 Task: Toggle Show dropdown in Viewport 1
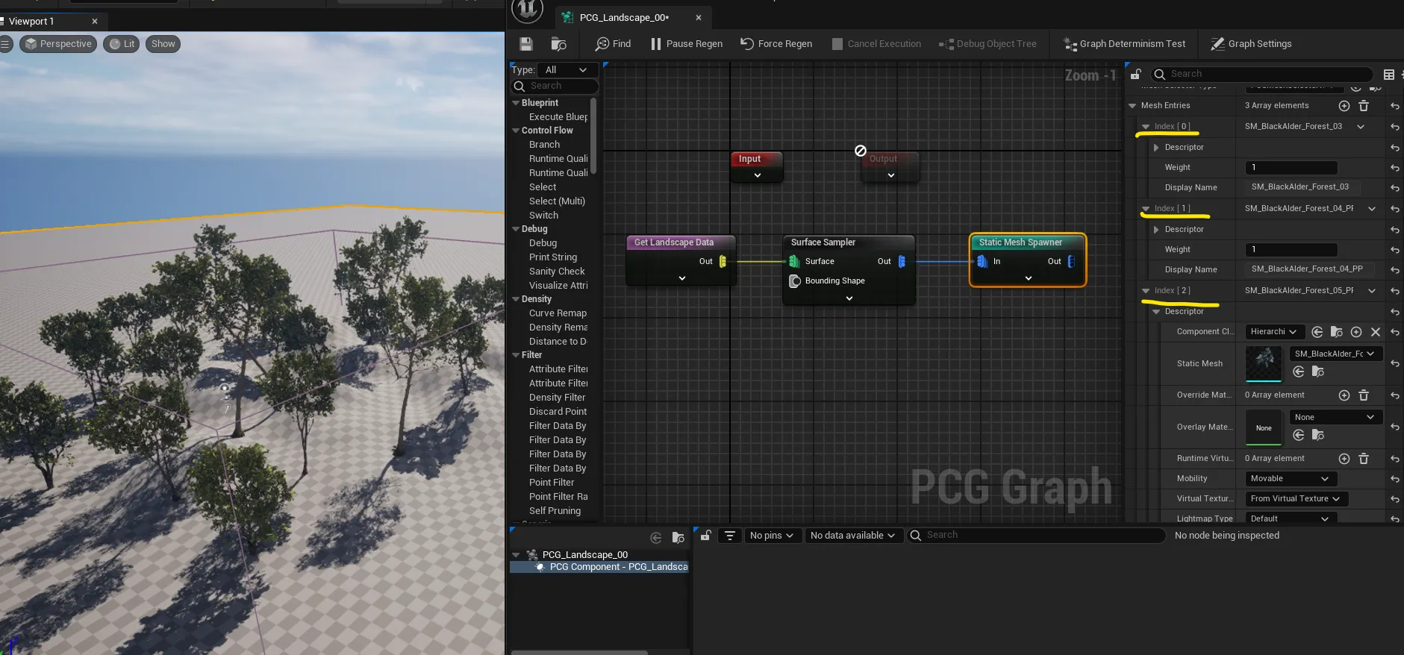tap(163, 44)
